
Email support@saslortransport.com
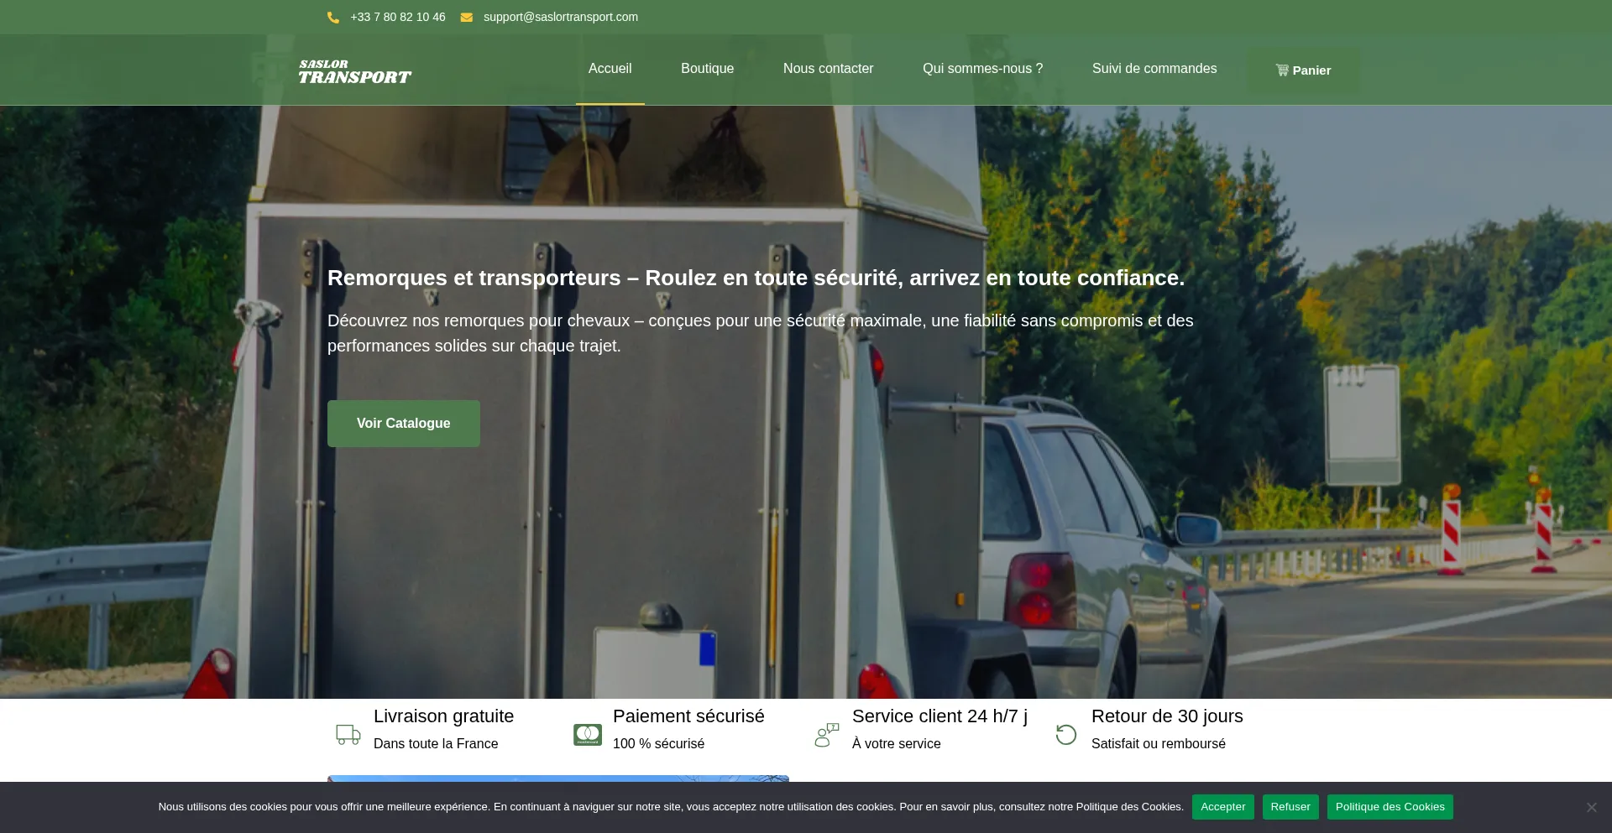pos(560,17)
